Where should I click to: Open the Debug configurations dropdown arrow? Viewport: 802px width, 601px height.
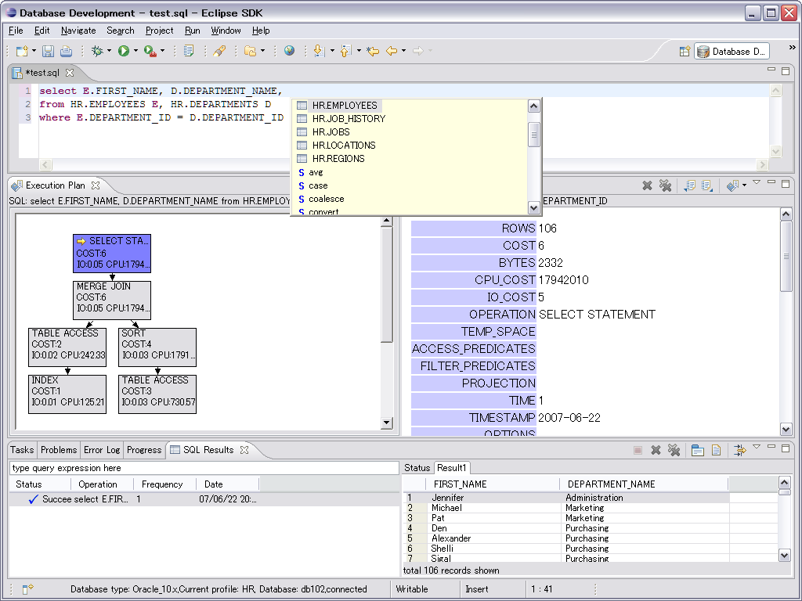pos(109,51)
